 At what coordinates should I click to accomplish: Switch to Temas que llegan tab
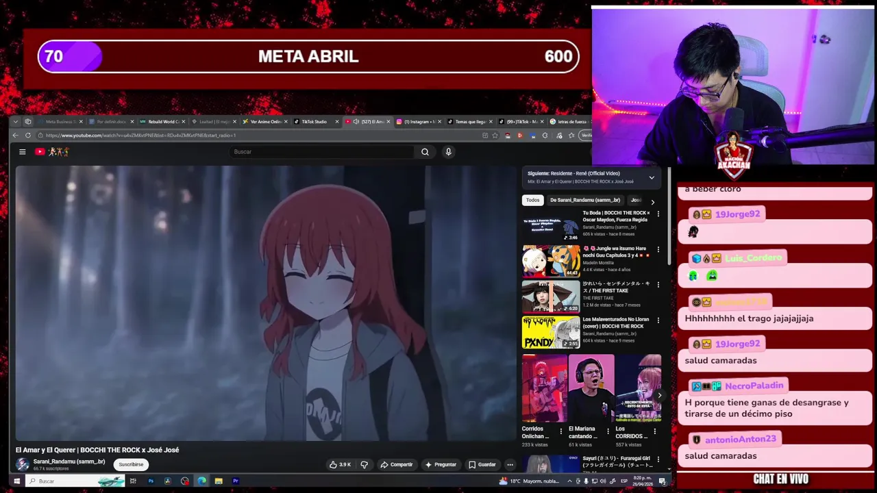469,122
